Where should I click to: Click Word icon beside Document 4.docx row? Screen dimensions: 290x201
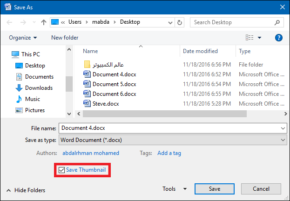point(87,74)
